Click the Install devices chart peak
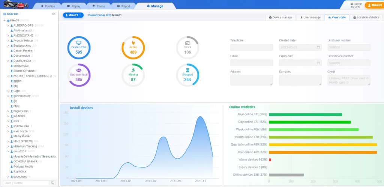Viewport: 384px width, 187px height. pos(201,116)
